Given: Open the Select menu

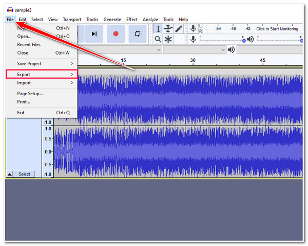Looking at the screenshot, I should click(37, 20).
